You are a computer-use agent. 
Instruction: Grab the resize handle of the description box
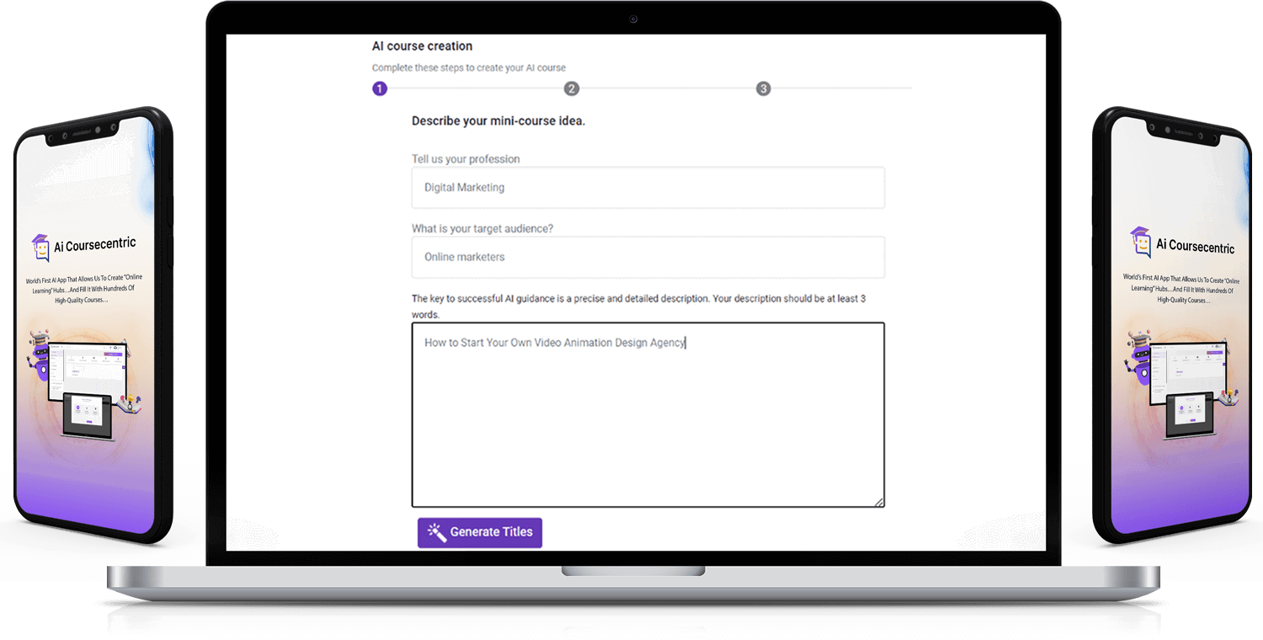[879, 502]
